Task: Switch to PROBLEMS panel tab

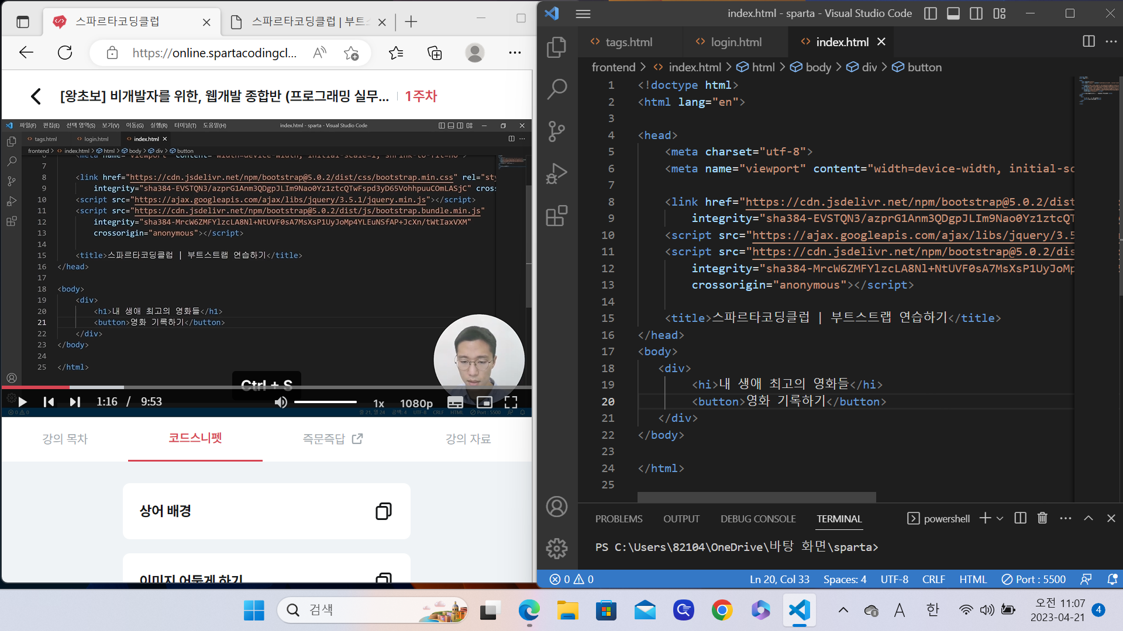Action: click(619, 519)
